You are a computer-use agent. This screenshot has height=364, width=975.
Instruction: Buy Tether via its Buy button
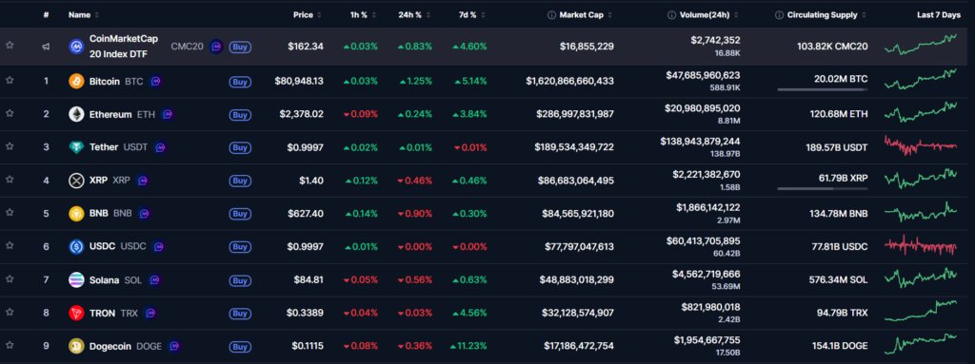[240, 147]
